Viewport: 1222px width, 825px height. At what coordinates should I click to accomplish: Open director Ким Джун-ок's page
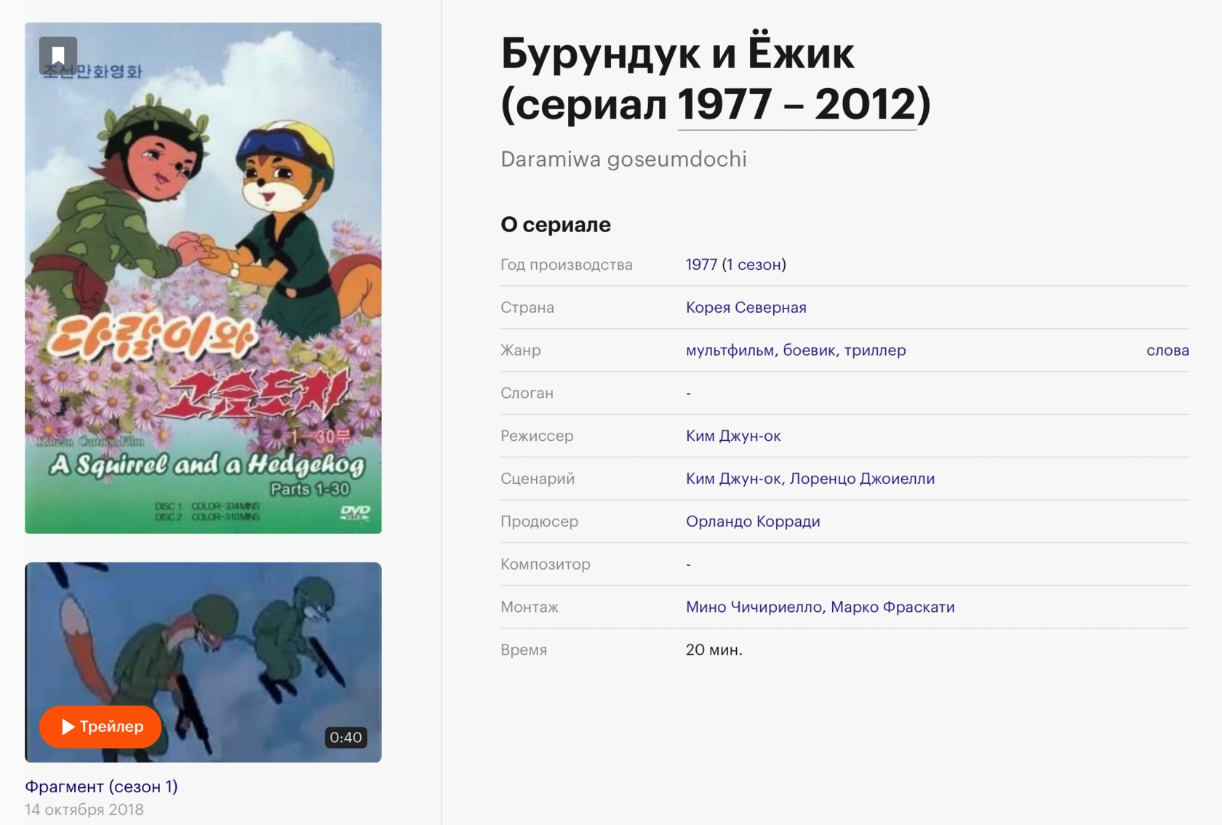click(733, 436)
